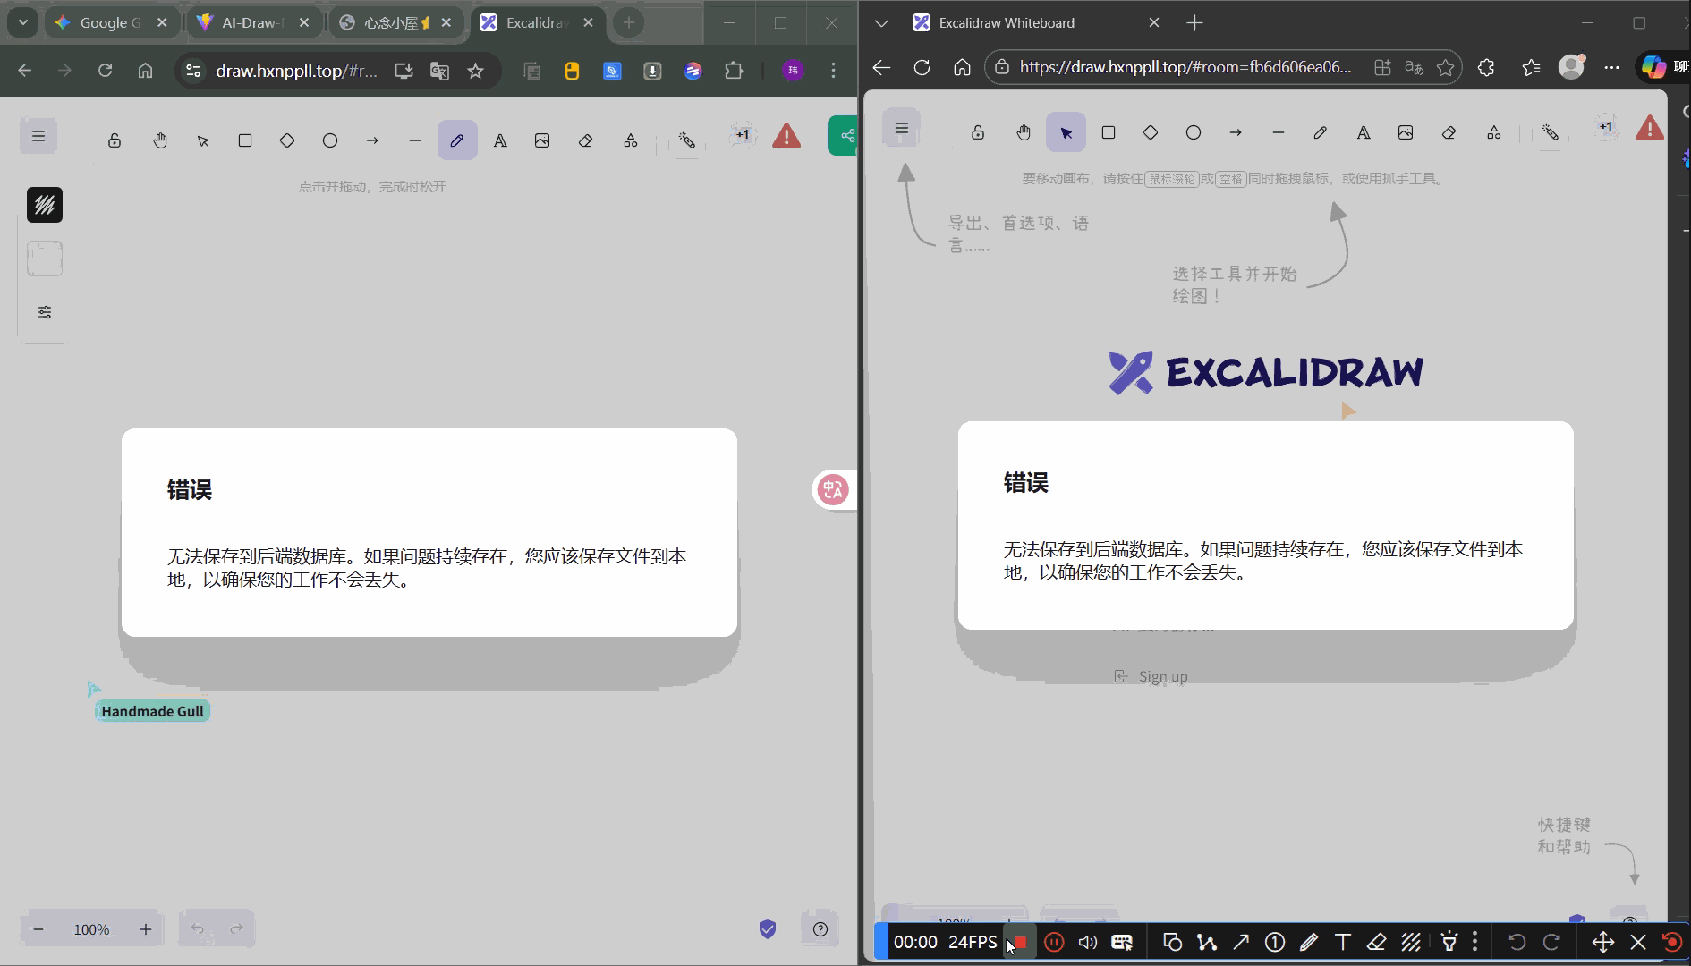Toggle tool lock in right Excalidraw toolbar
1691x966 pixels.
[x=978, y=132]
